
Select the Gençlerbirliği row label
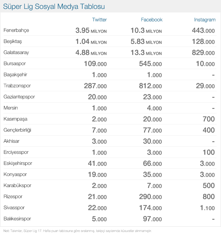click(x=17, y=130)
